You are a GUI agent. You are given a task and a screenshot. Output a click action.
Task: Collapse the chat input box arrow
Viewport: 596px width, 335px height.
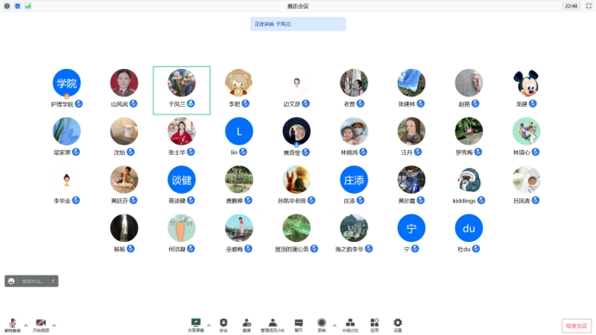[x=53, y=281]
